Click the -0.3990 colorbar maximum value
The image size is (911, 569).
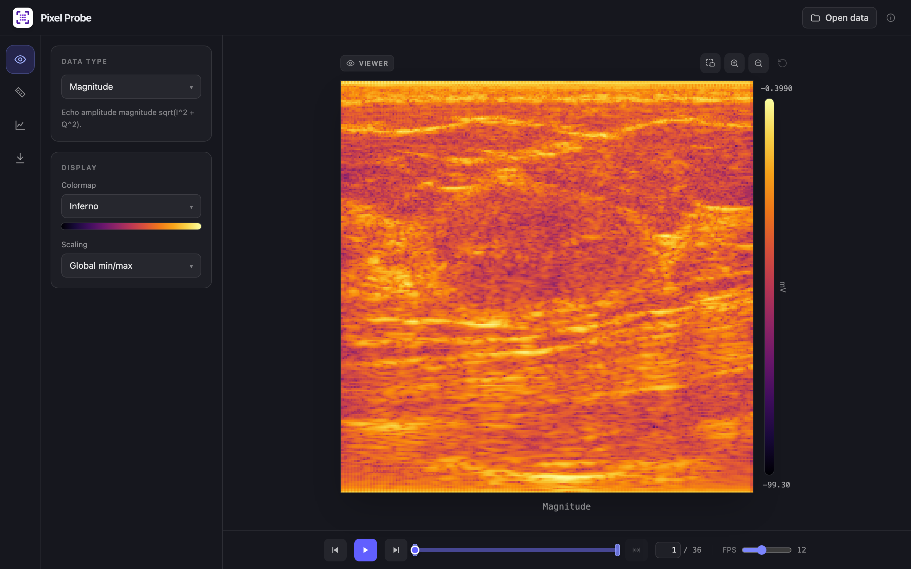coord(776,89)
